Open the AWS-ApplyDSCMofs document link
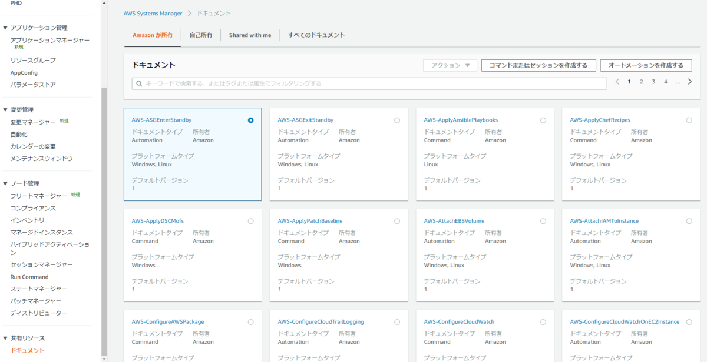This screenshot has height=362, width=707. click(158, 221)
